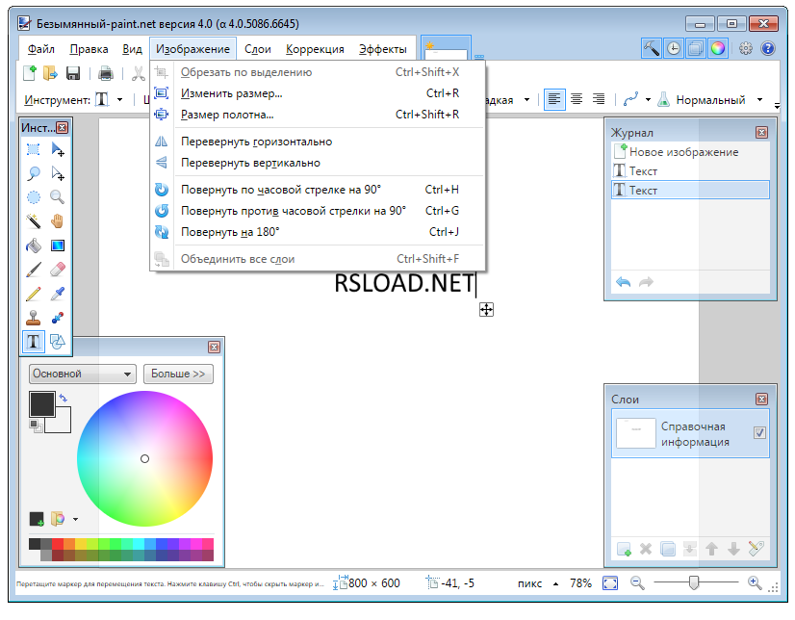Viewport: 795px width, 620px height.
Task: Select the Clone Stamp tool
Action: 34,318
